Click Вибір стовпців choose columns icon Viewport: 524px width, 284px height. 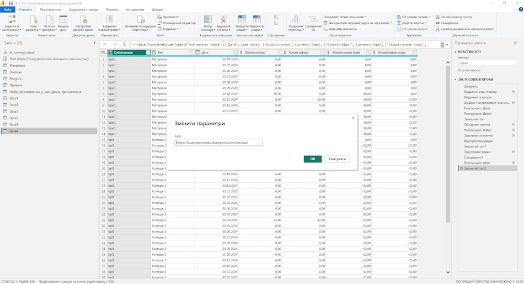click(x=207, y=19)
